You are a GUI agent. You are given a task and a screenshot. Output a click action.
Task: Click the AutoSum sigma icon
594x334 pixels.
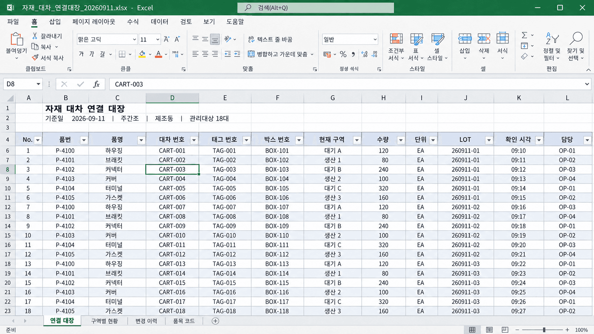[x=524, y=35]
